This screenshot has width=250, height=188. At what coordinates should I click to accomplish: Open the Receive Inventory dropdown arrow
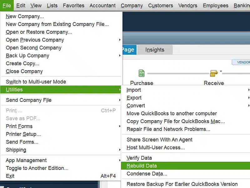click(x=221, y=71)
